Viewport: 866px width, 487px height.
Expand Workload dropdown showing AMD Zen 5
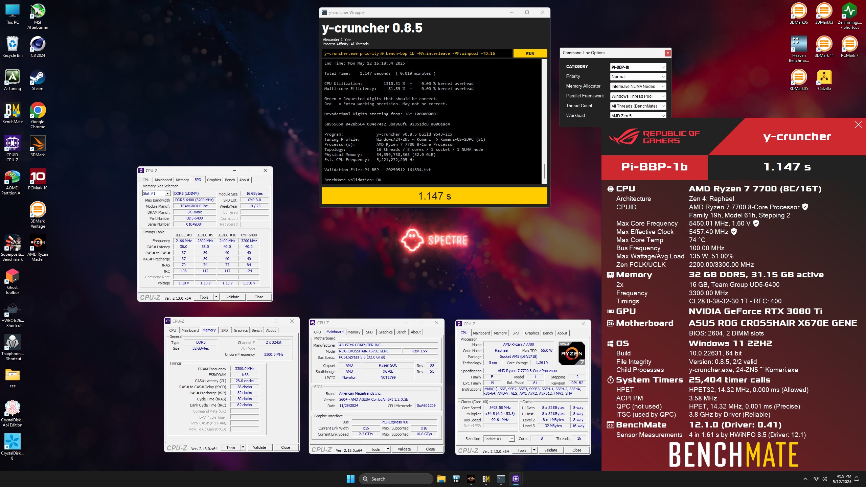pyautogui.click(x=638, y=115)
